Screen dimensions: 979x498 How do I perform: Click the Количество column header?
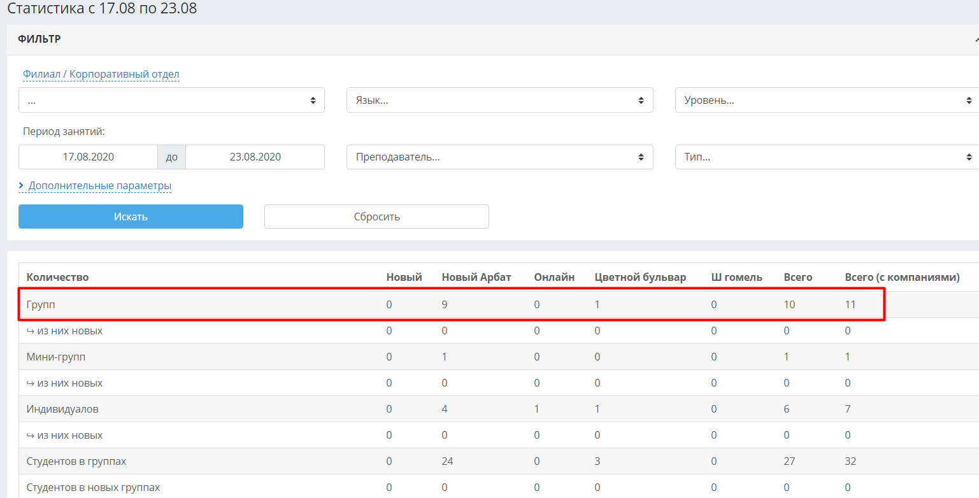57,277
